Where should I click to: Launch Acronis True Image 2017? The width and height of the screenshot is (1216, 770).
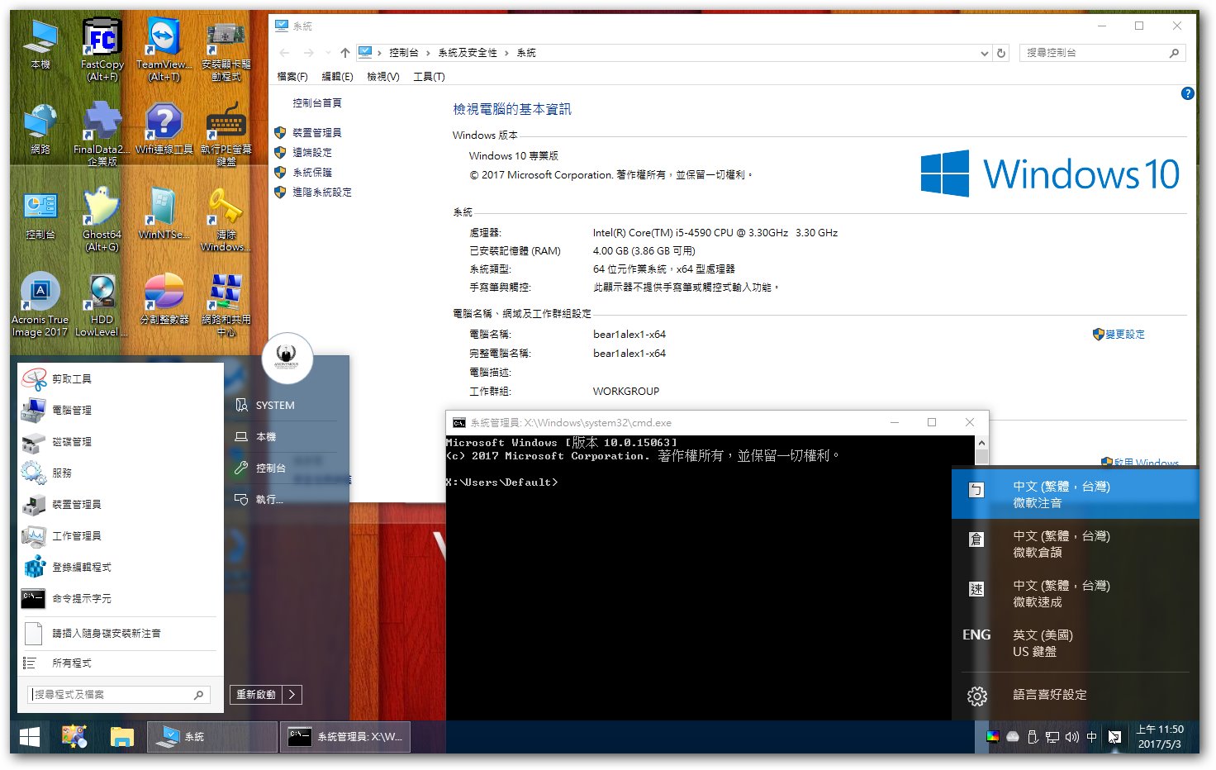tap(40, 305)
